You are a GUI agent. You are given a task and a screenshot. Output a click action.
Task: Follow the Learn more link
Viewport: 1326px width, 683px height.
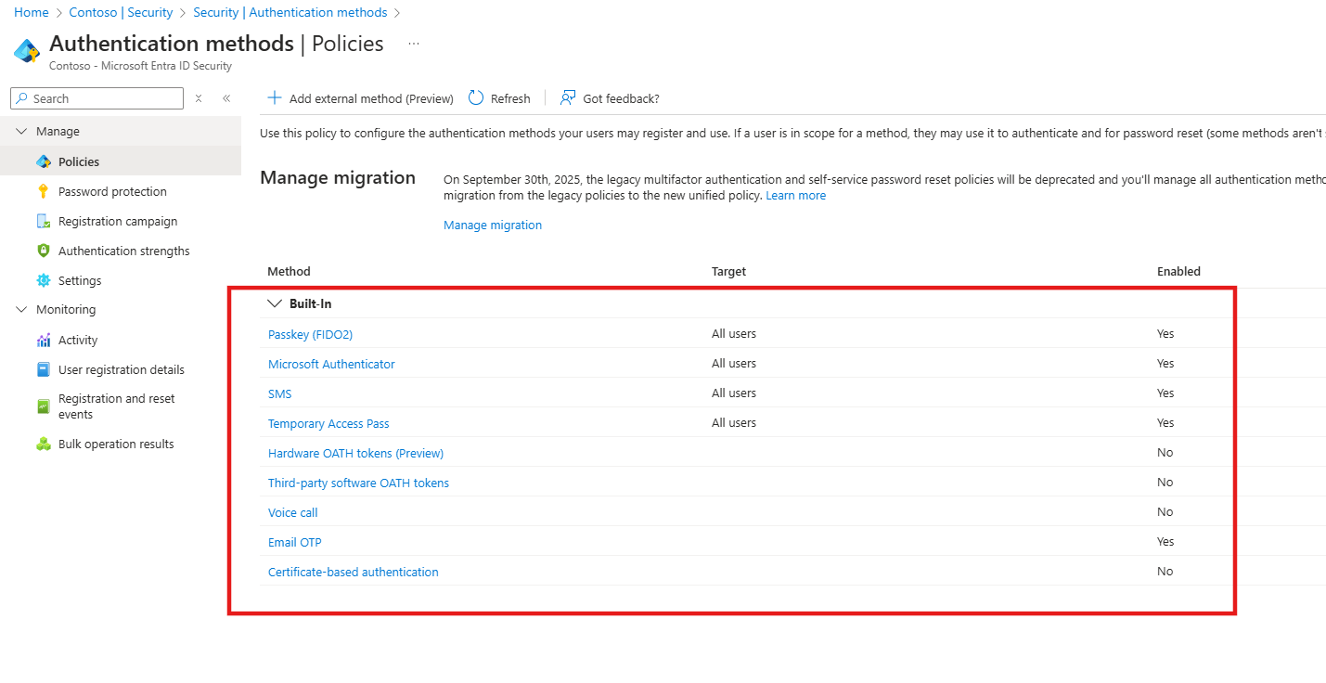pyautogui.click(x=795, y=196)
